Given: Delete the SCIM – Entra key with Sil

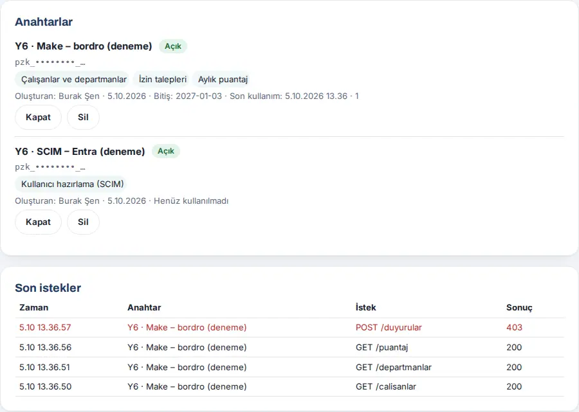Looking at the screenshot, I should (83, 222).
